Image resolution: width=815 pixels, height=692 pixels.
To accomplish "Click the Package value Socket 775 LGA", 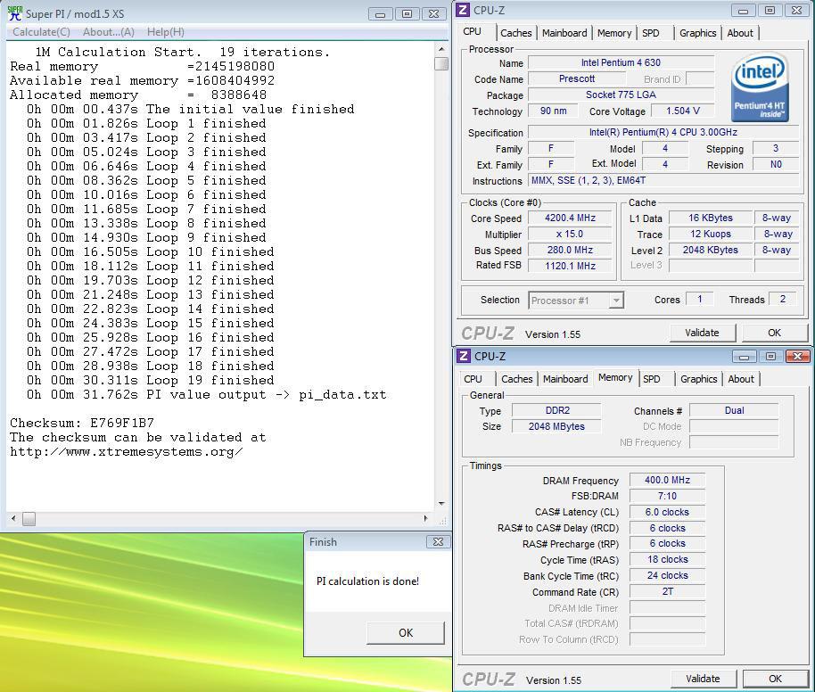I will pos(621,95).
